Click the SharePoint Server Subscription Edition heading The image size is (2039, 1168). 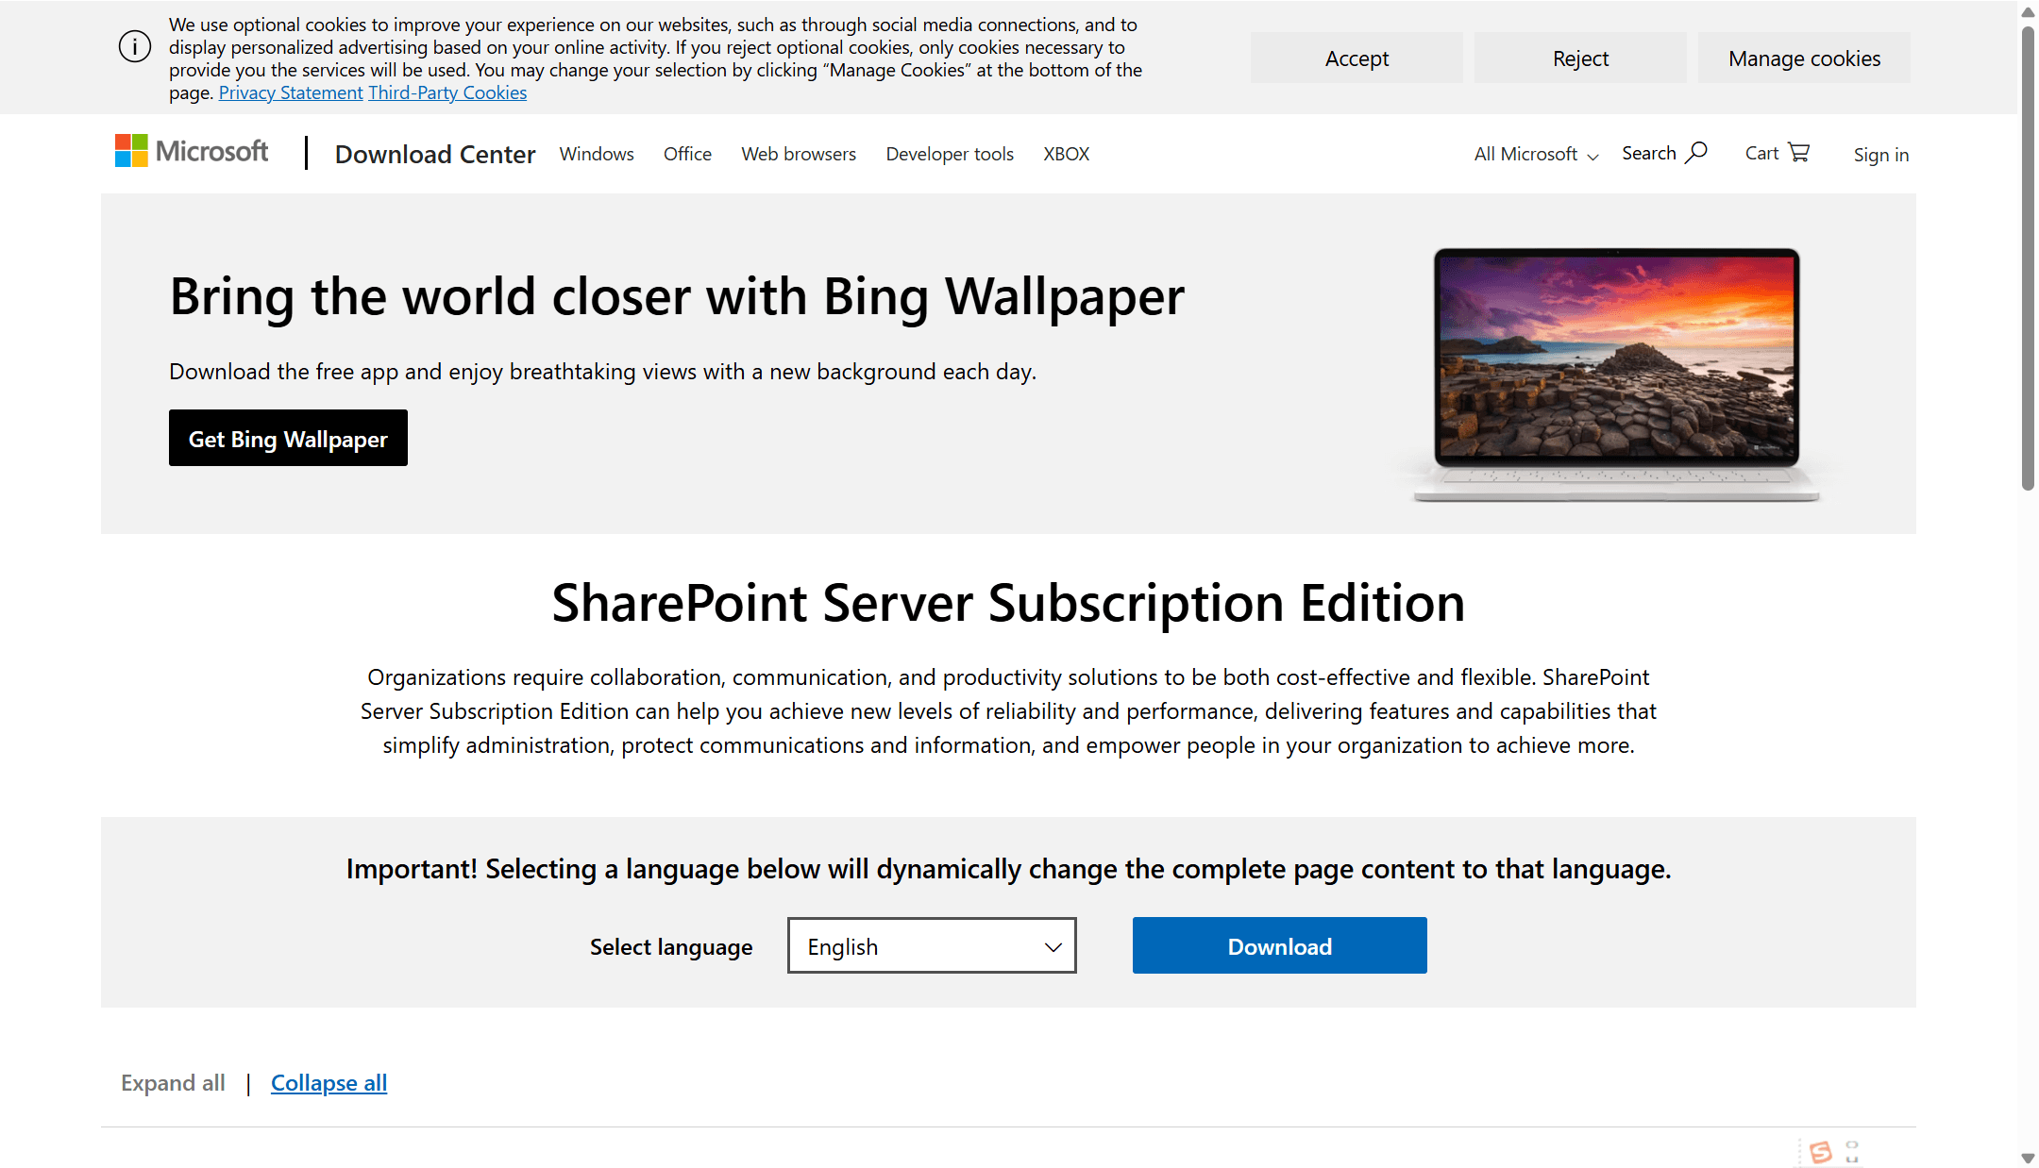[1008, 603]
